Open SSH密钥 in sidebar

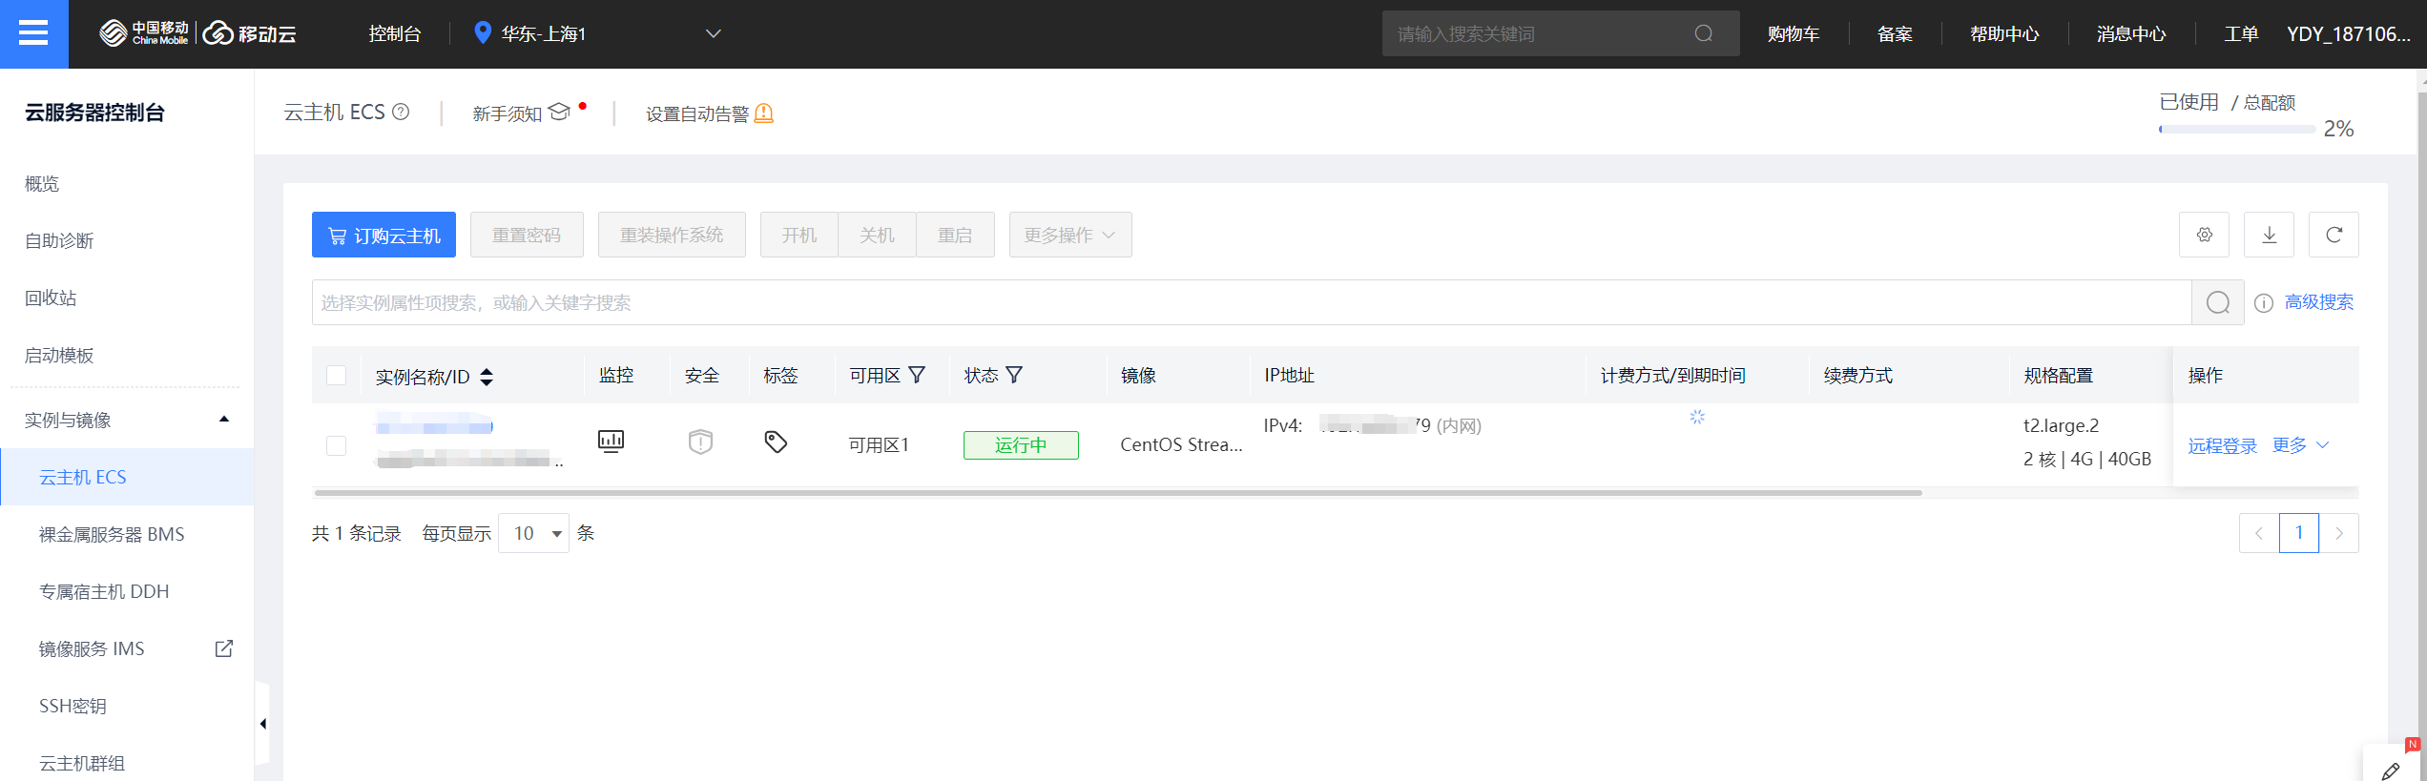(x=73, y=706)
